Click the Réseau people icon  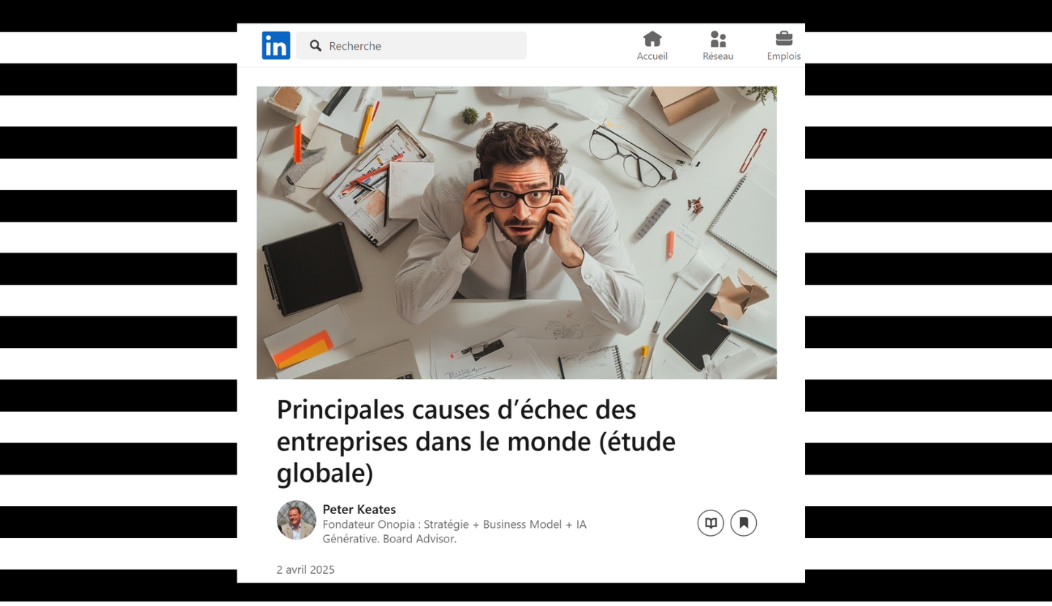coord(718,39)
